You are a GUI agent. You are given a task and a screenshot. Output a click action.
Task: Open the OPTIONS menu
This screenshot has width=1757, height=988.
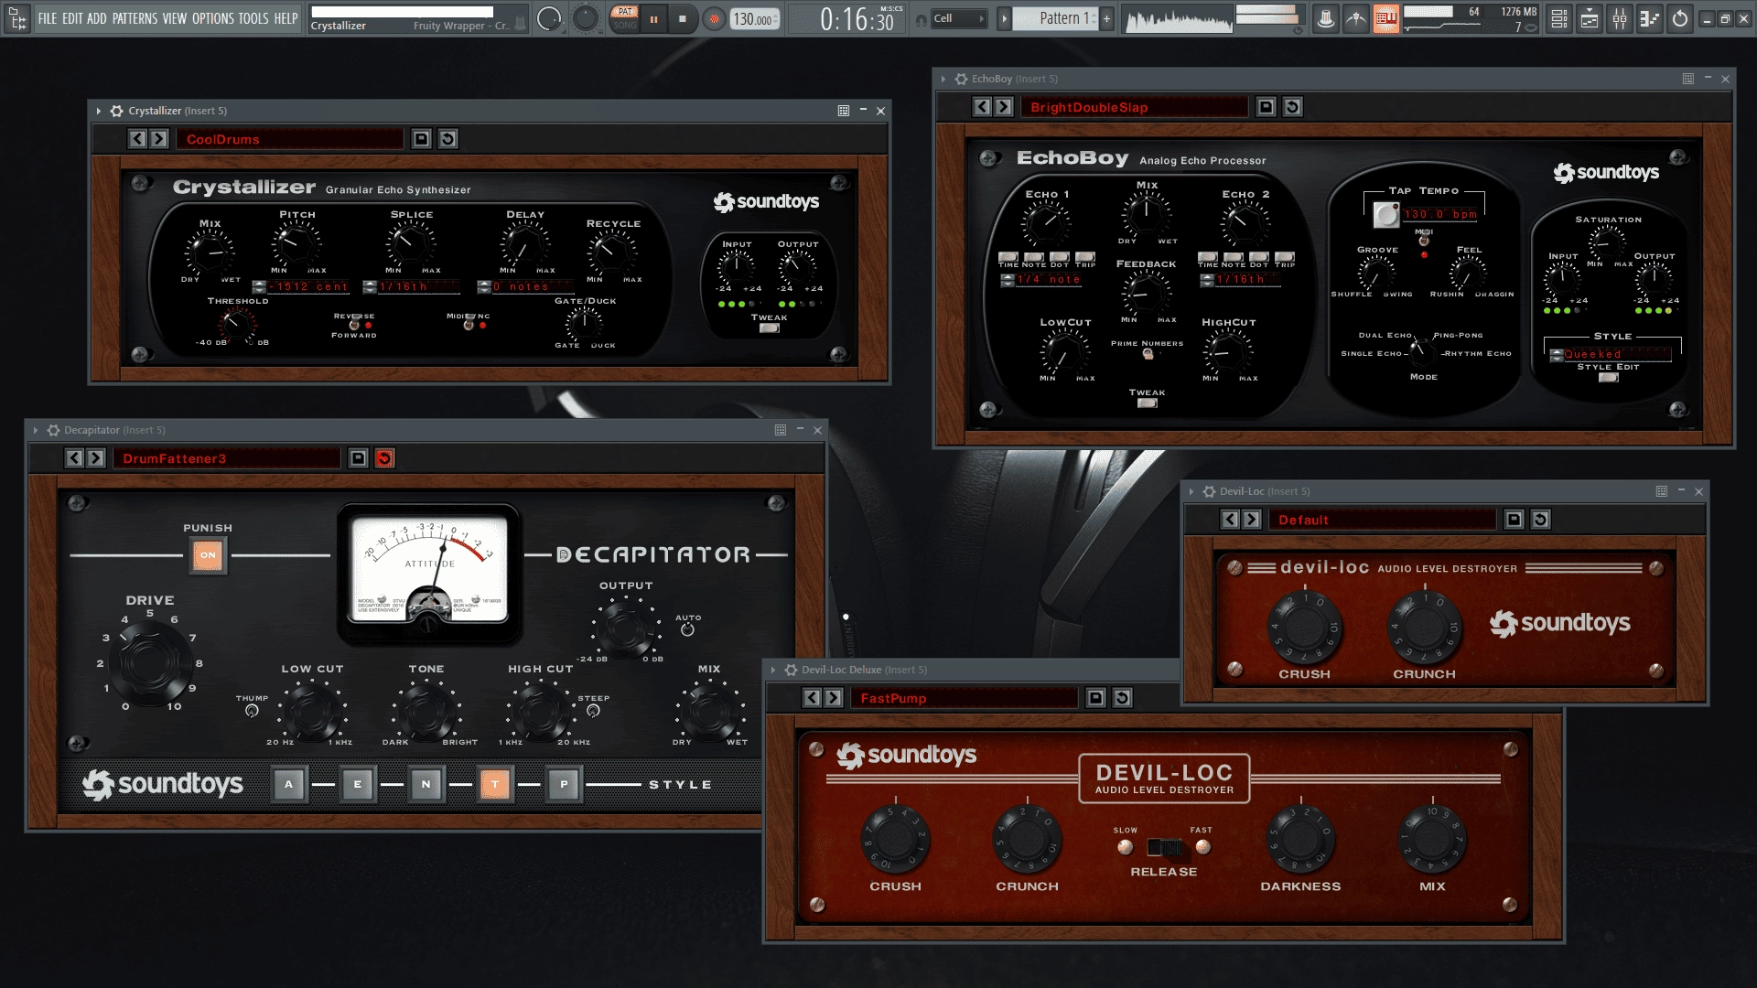pos(213,18)
